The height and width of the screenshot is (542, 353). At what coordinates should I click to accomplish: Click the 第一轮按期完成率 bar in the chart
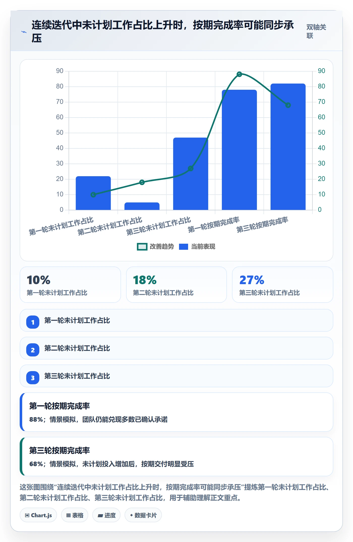click(x=239, y=150)
